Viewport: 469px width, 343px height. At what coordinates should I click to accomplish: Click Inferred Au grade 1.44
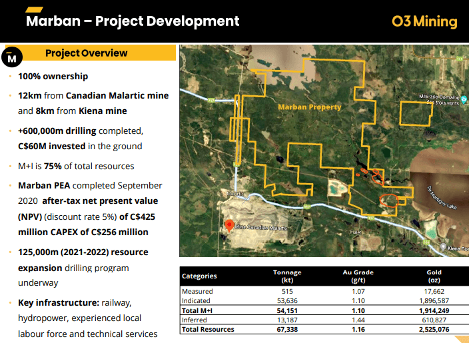[x=358, y=320]
